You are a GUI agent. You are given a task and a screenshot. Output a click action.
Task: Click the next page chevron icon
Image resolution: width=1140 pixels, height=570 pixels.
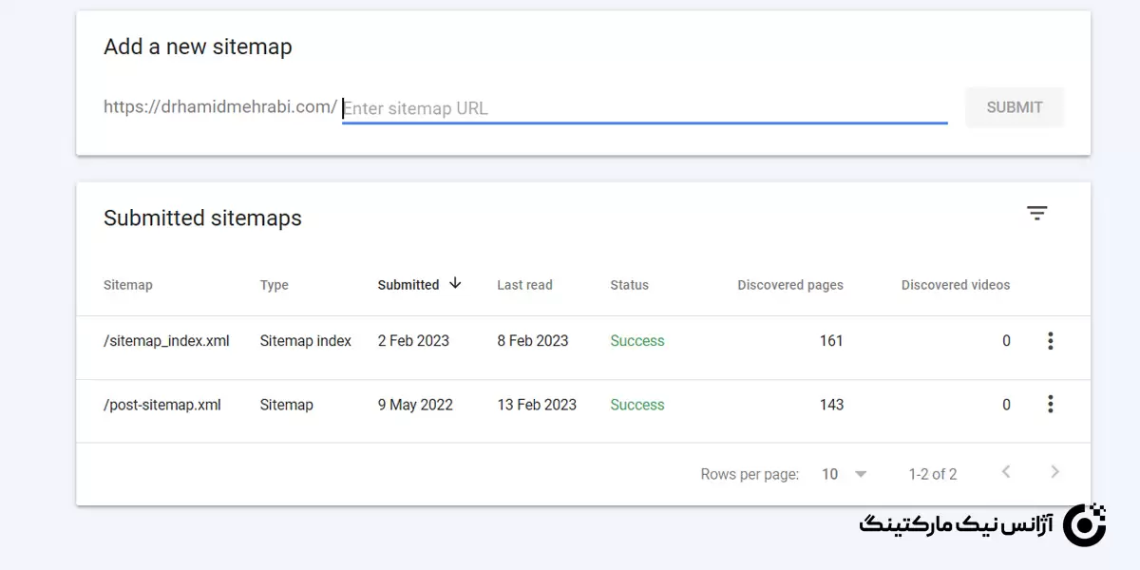pyautogui.click(x=1054, y=470)
